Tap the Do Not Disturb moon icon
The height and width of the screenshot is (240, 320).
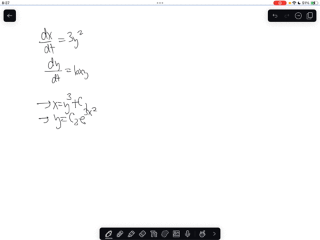[299, 3]
